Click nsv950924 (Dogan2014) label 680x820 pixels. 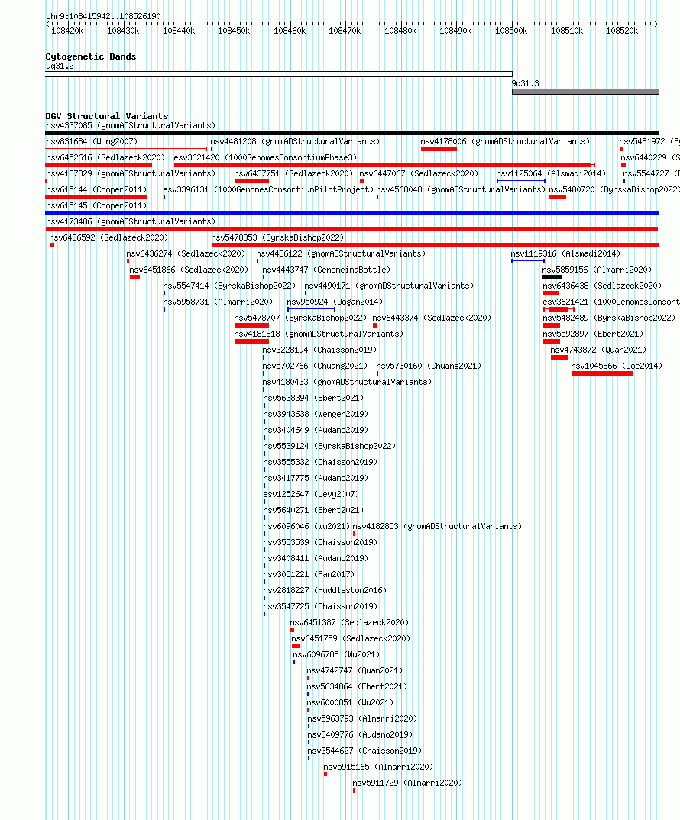click(335, 302)
